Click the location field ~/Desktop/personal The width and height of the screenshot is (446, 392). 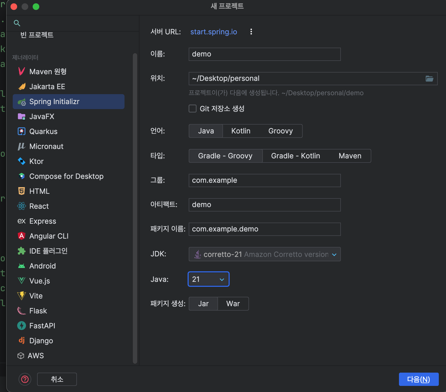(313, 79)
